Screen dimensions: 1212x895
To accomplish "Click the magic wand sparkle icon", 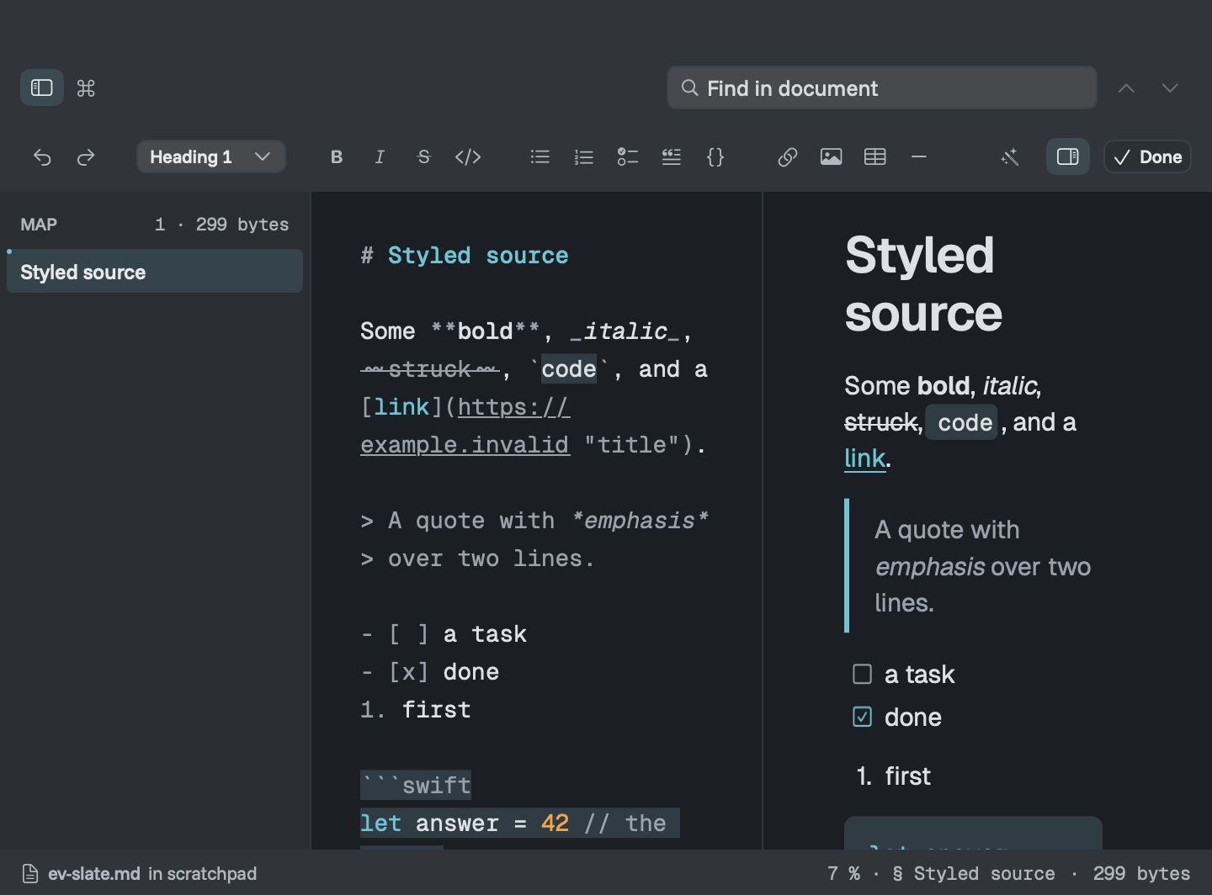I will click(1010, 156).
